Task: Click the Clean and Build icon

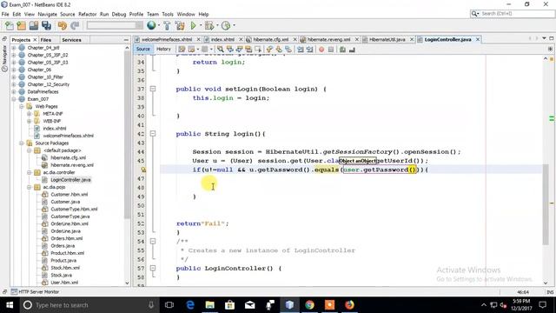Action: pos(180,25)
